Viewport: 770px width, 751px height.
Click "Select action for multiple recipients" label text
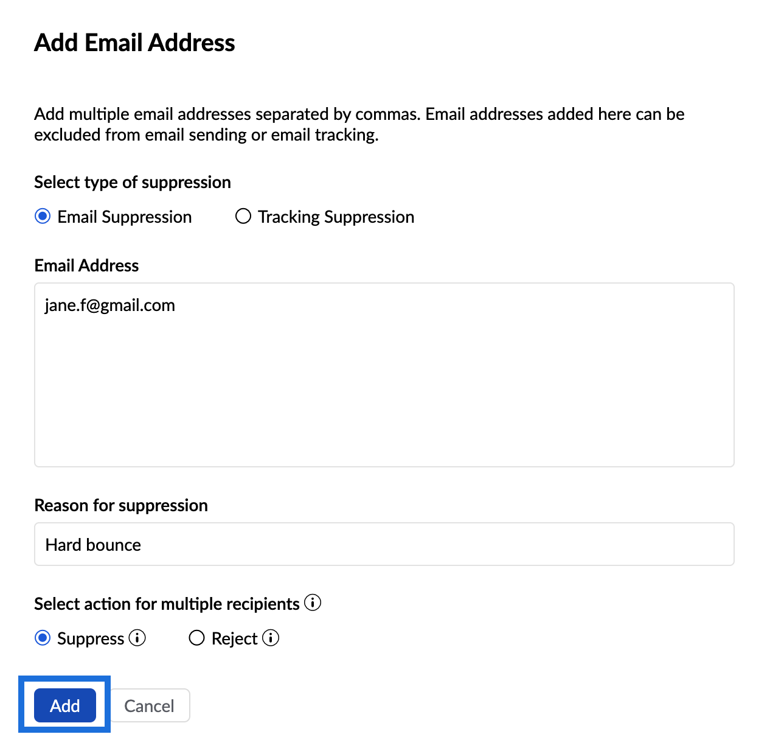coord(167,604)
